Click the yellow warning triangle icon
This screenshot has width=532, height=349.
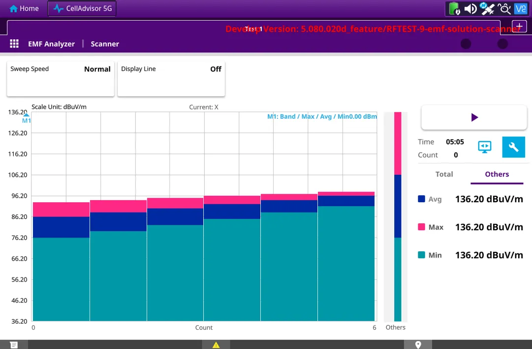click(x=216, y=345)
